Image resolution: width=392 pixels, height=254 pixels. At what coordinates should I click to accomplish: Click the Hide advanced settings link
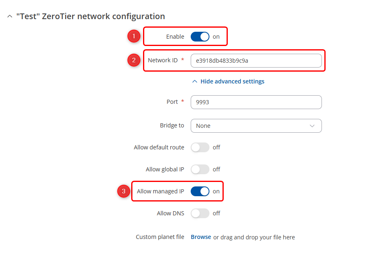coord(232,81)
